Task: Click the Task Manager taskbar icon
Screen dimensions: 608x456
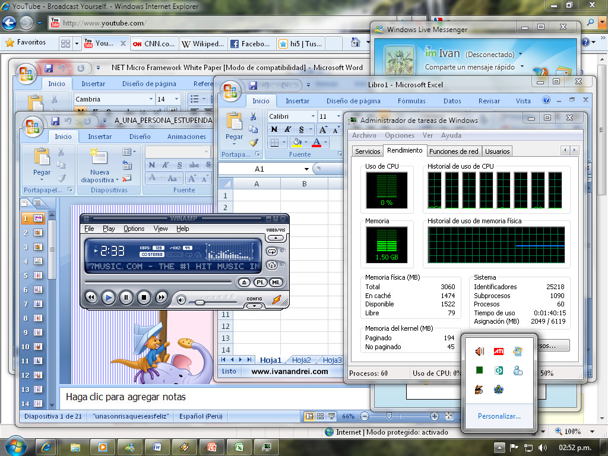Action: [267, 447]
